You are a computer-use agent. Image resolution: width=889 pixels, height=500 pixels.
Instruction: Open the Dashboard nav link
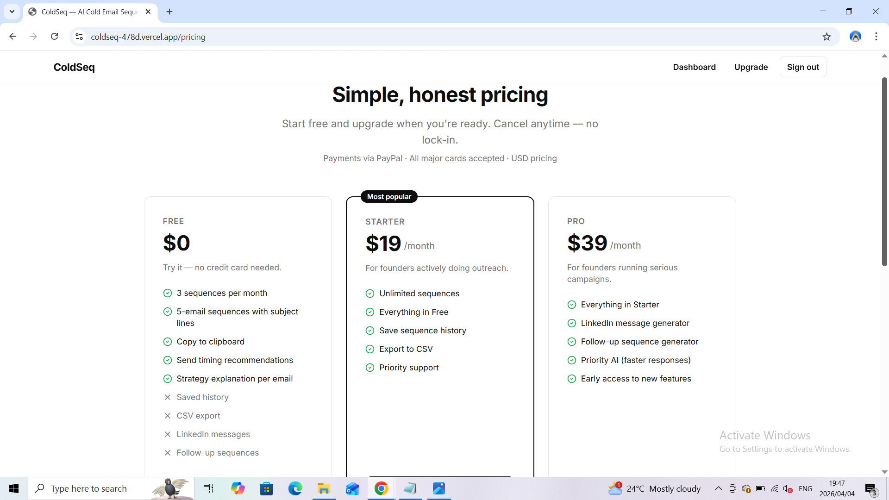(694, 67)
